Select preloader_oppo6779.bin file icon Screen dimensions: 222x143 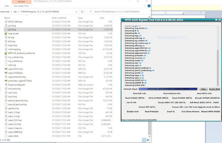pyautogui.click(x=6, y=81)
